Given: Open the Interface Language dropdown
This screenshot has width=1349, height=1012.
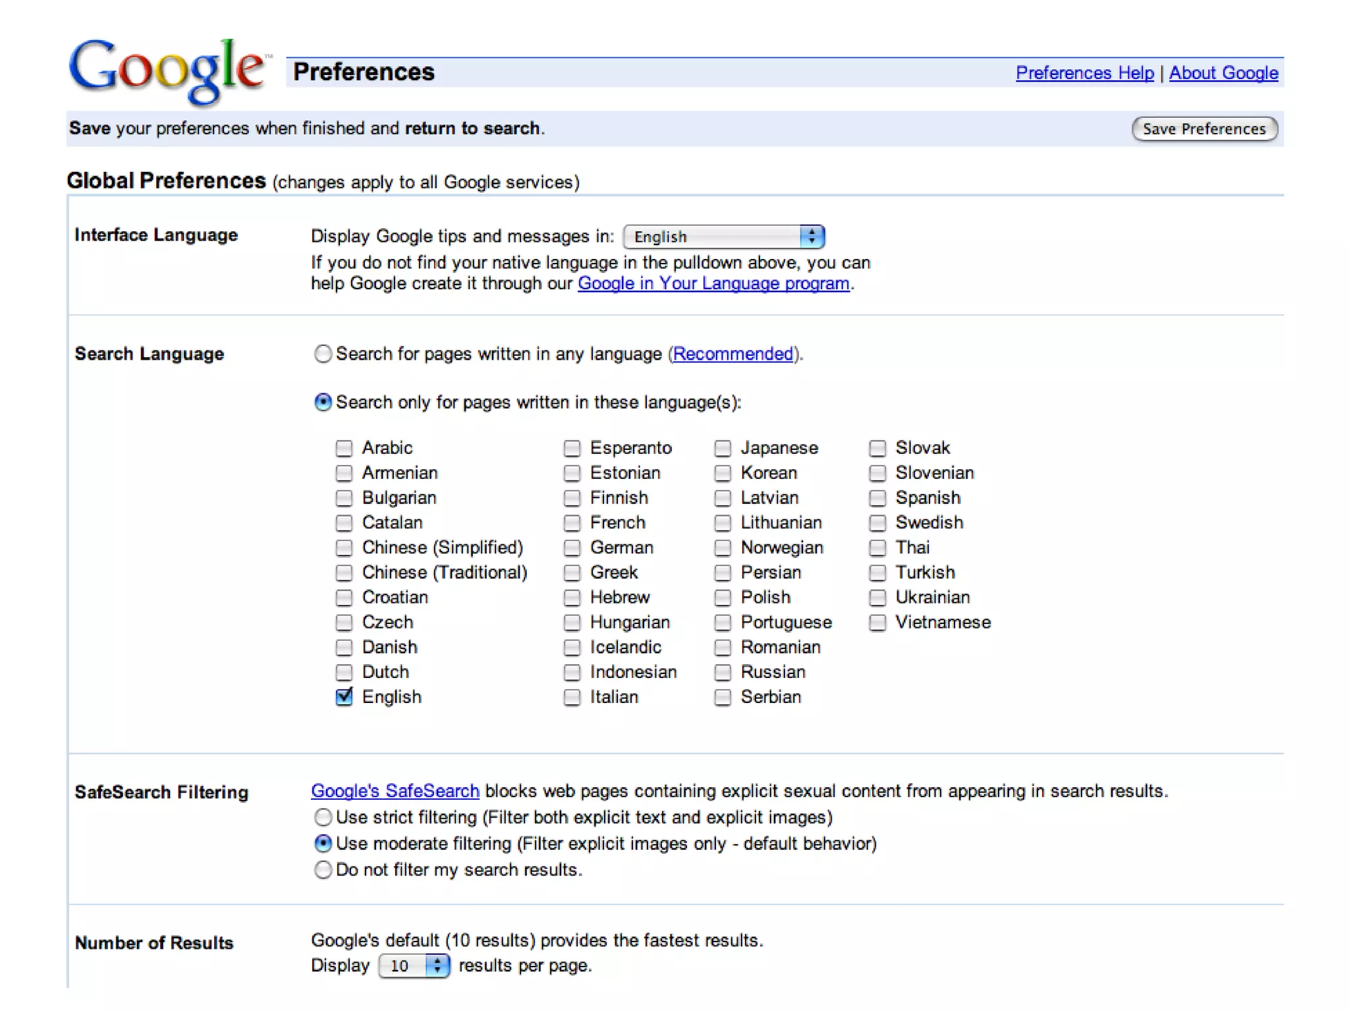Looking at the screenshot, I should (723, 237).
